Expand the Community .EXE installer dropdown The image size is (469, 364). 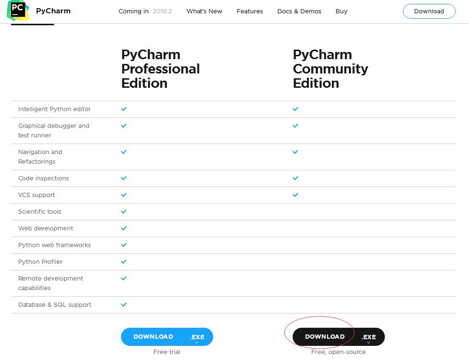tap(369, 337)
